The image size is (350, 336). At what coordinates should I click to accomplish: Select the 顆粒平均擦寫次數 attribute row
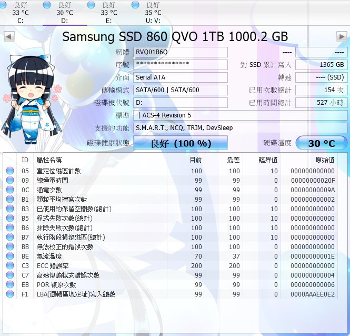tap(171, 199)
